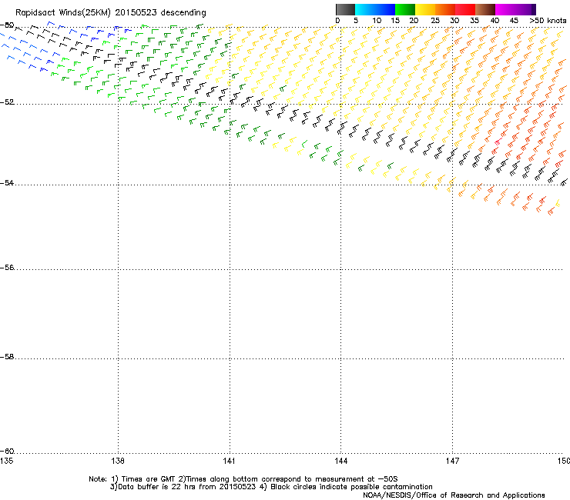Image resolution: width=570 pixels, height=500 pixels.
Task: Click the gray 0-5 knots color swatch
Action: pyautogui.click(x=345, y=9)
